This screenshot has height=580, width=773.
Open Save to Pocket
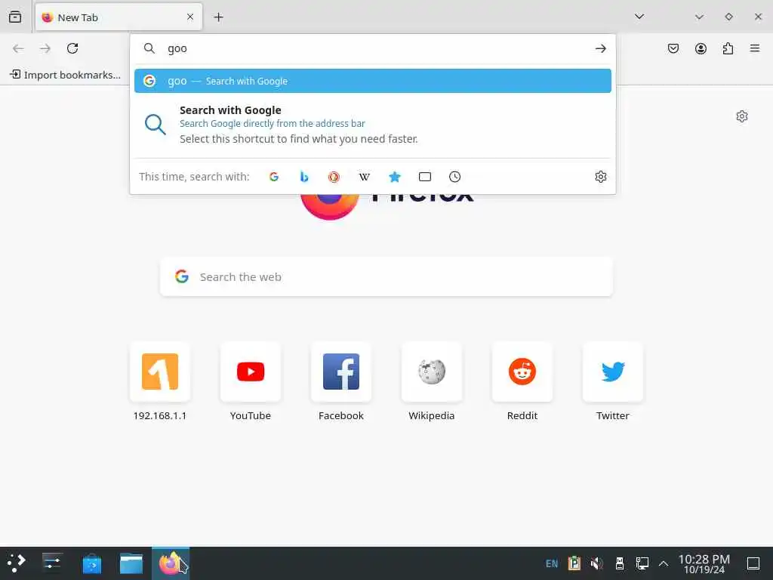673,48
